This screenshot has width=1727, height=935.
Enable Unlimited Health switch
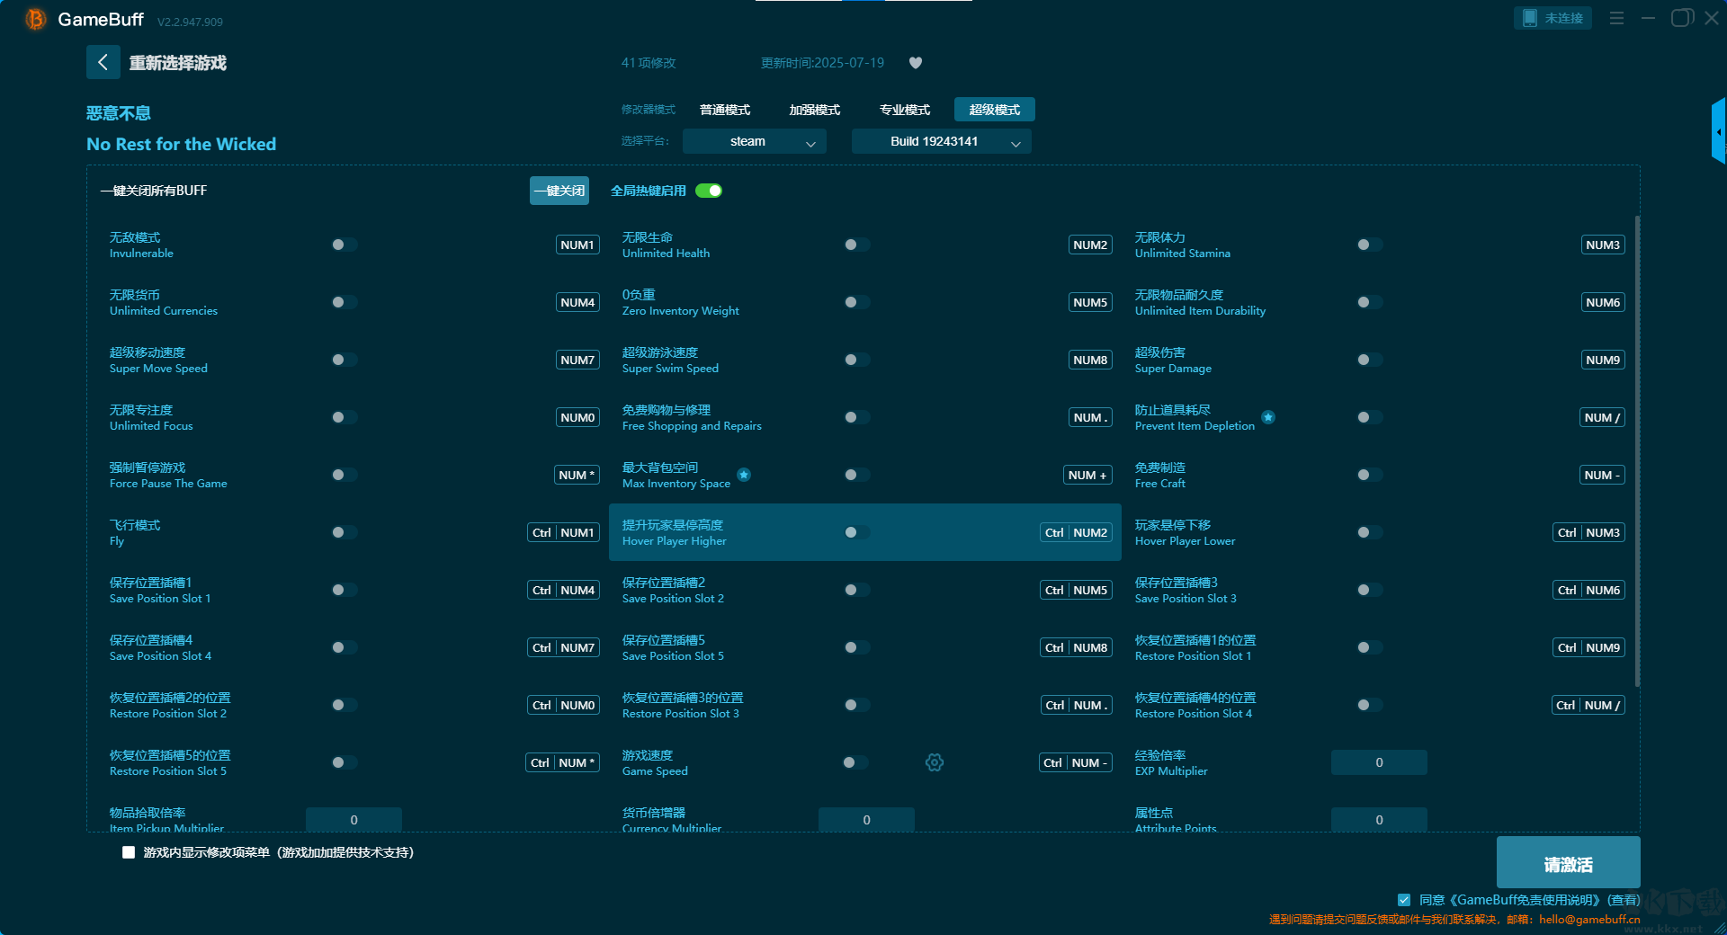click(856, 245)
